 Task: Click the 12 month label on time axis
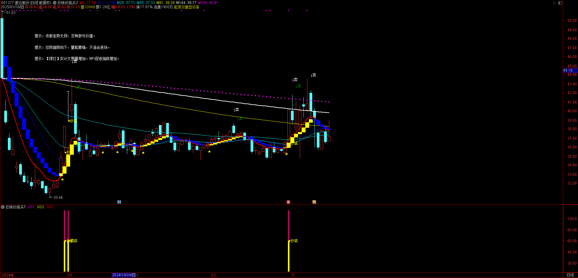click(214, 275)
